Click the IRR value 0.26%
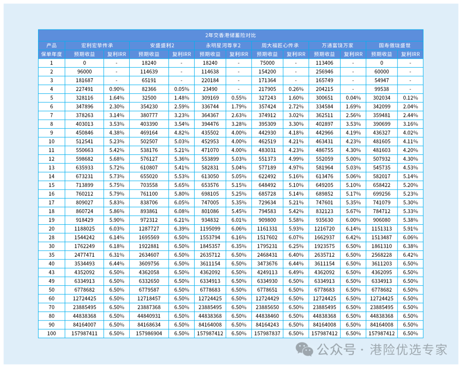Viewport: 462px width, 368px height. click(x=296, y=89)
